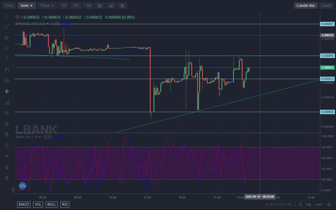Select the pitchfork drawing tool

pos(7,37)
